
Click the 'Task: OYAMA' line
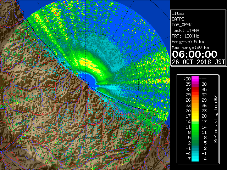click(x=186, y=30)
